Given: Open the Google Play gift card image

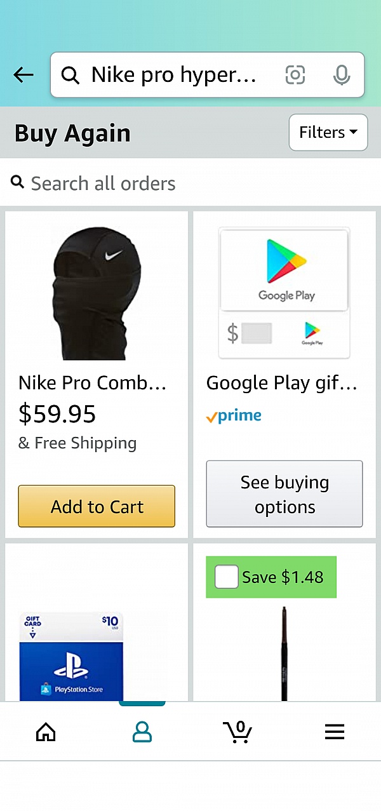Looking at the screenshot, I should 284,293.
